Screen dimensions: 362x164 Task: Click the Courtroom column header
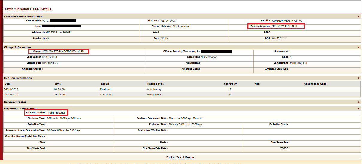point(230,84)
